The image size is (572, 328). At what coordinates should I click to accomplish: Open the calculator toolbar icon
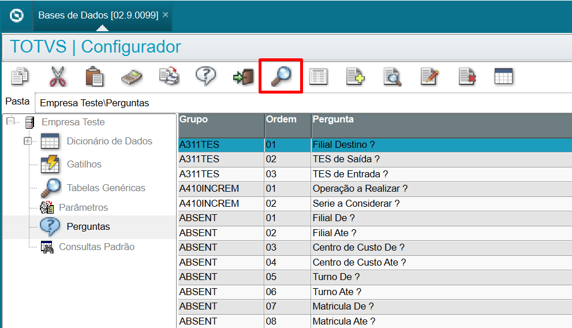coord(132,77)
